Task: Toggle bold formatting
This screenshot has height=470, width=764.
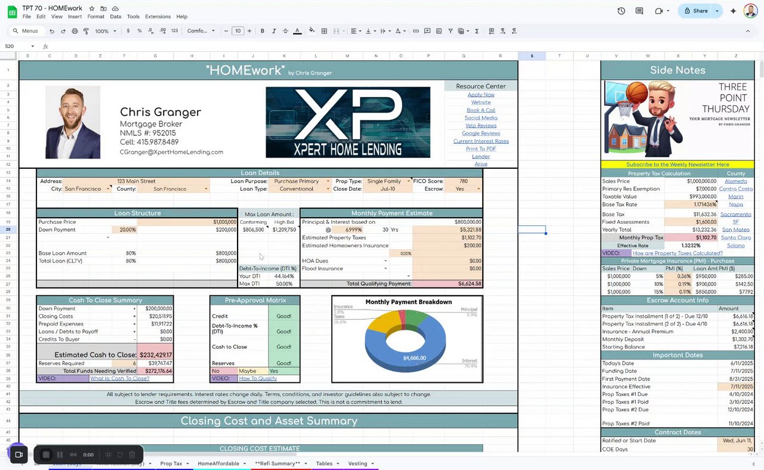Action: (263, 31)
